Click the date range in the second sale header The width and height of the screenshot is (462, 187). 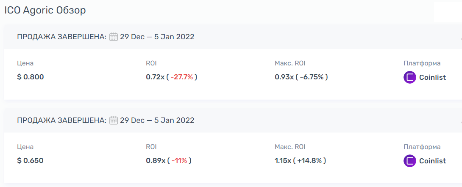tap(157, 120)
